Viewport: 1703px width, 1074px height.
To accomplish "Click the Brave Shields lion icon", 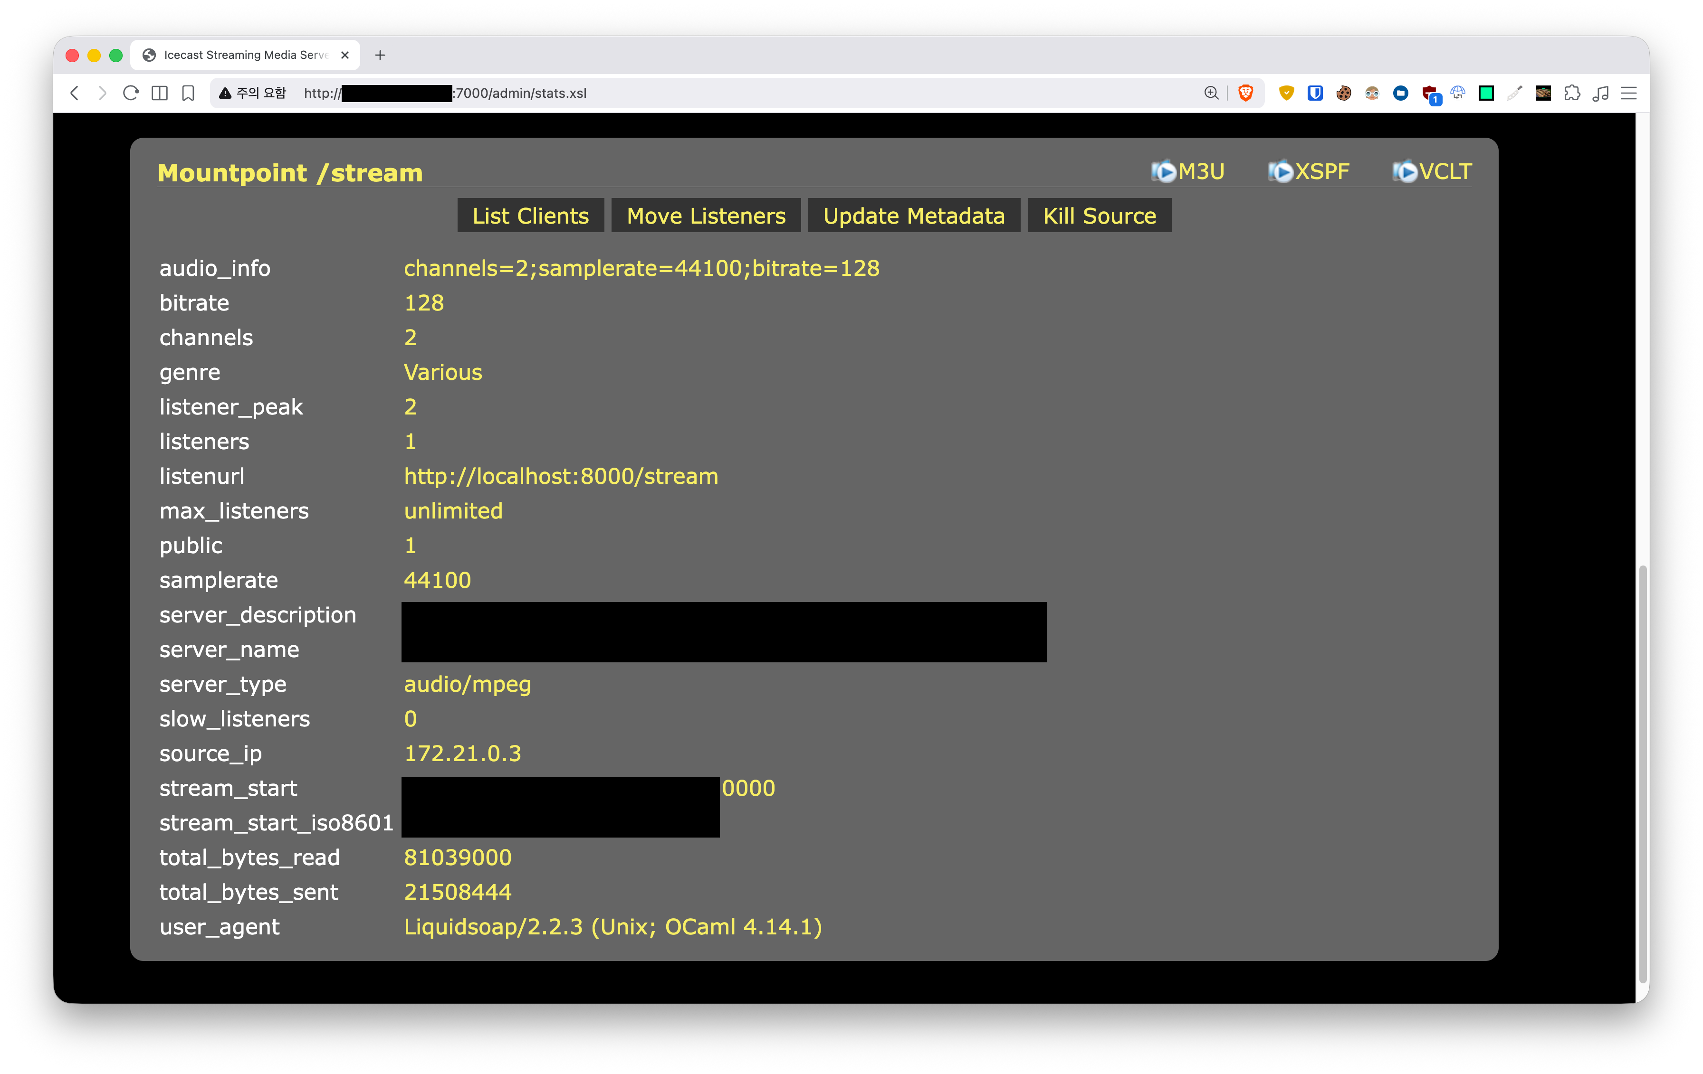I will [1245, 93].
